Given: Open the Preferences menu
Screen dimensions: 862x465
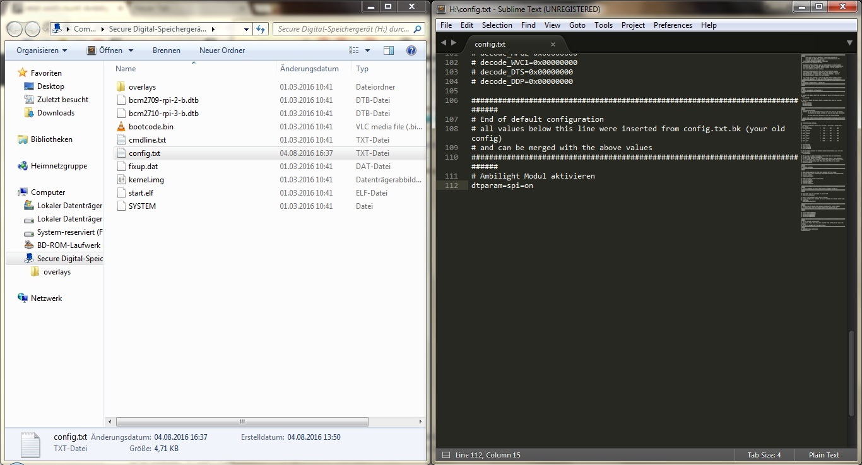Looking at the screenshot, I should pos(673,25).
